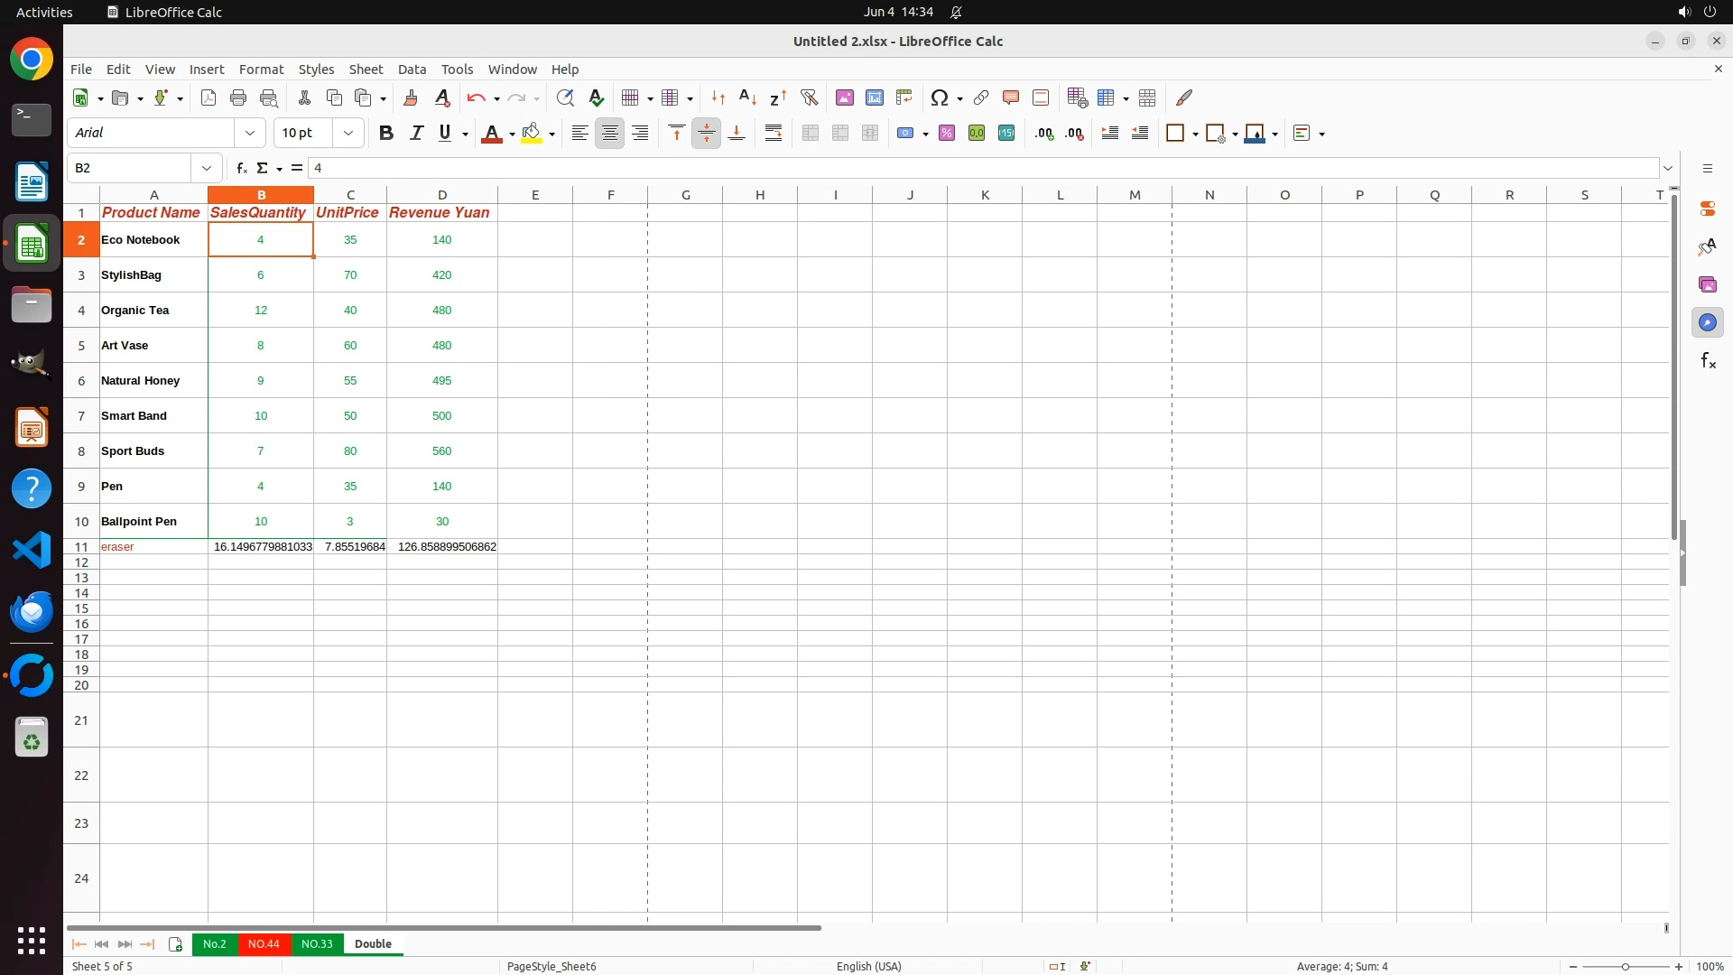Click the AutoFilter icon
The height and width of the screenshot is (975, 1733).
[809, 97]
